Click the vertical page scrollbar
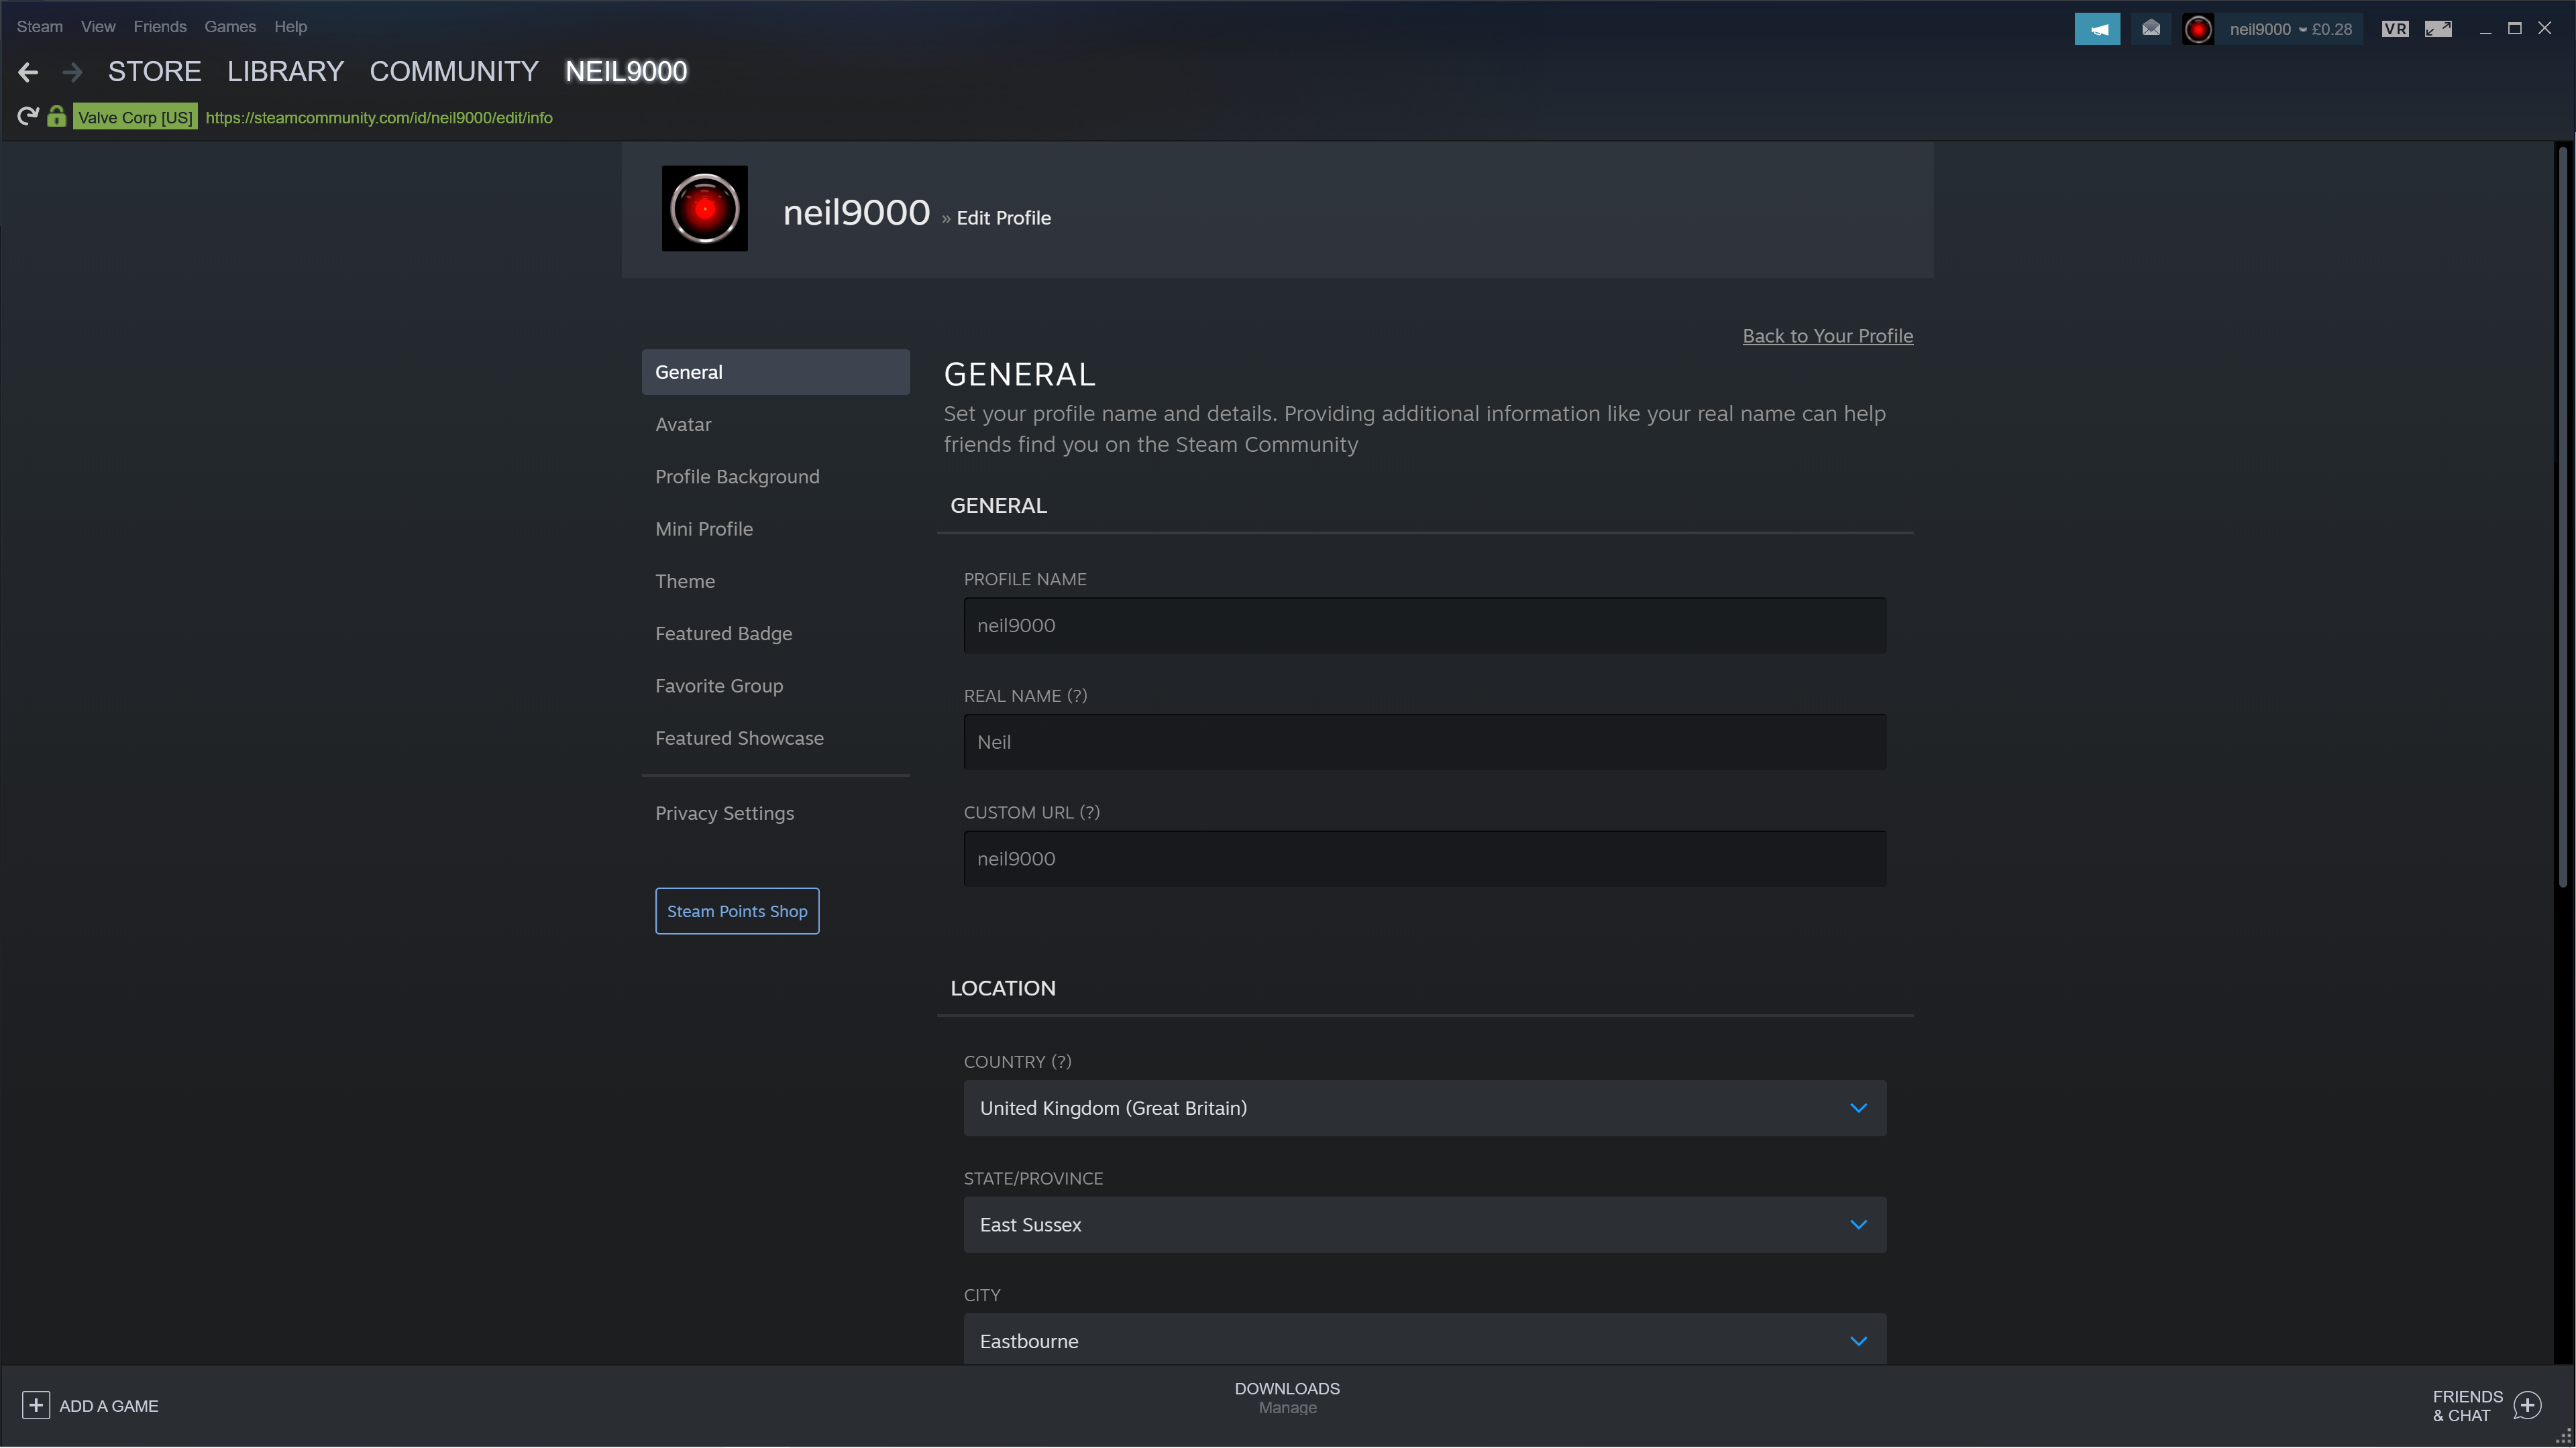 click(x=2562, y=517)
